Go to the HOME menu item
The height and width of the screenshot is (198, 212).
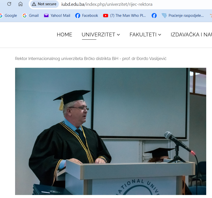64,35
